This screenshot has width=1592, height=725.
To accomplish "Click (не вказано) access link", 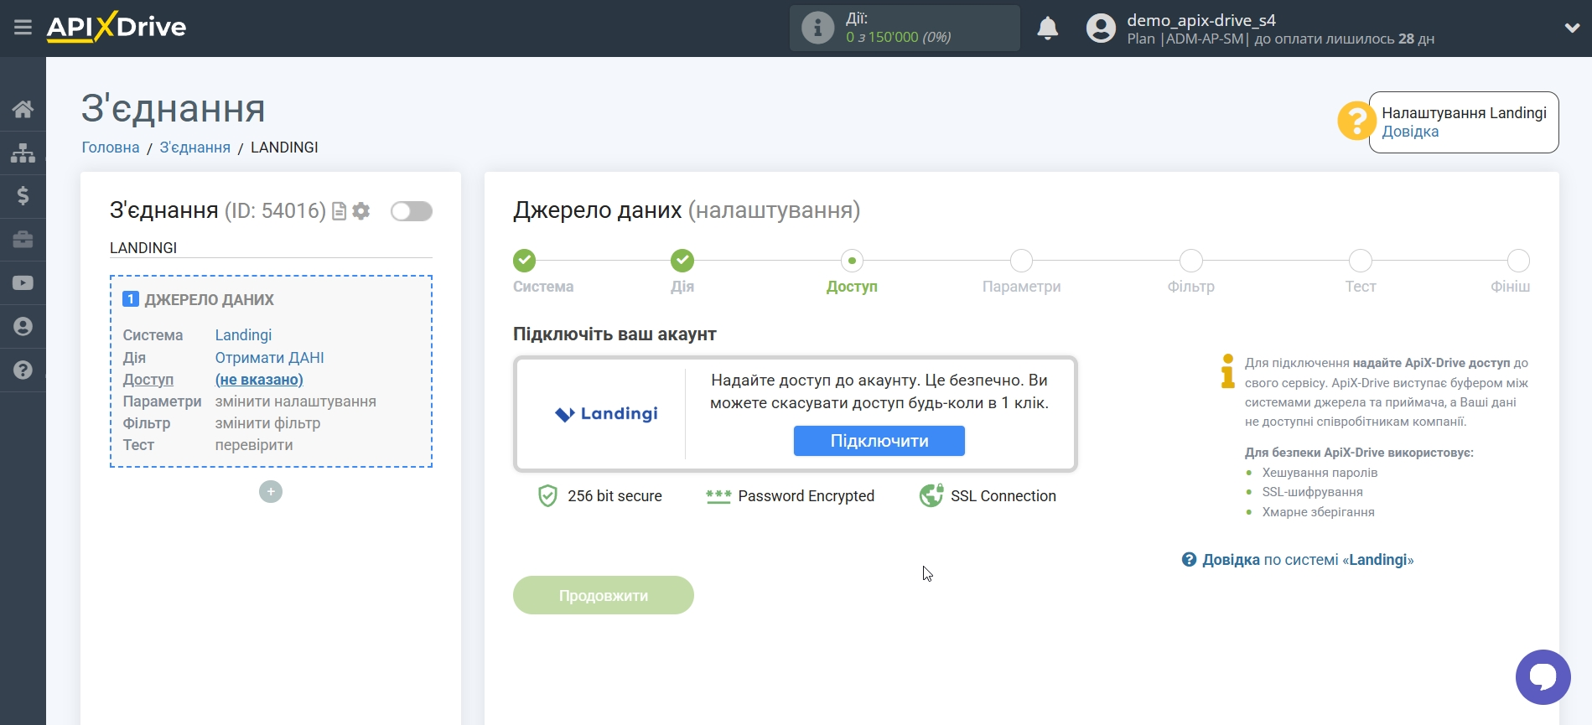I will 259,380.
